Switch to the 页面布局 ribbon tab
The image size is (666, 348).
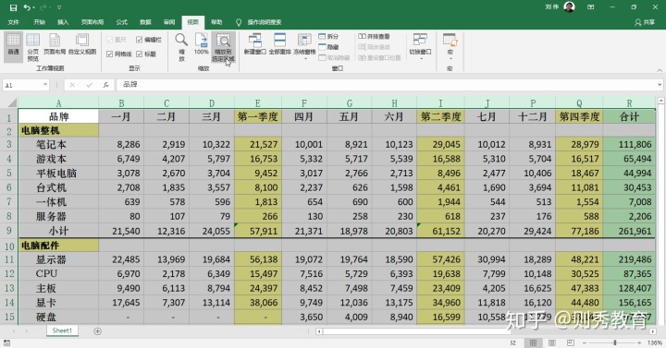tap(92, 22)
